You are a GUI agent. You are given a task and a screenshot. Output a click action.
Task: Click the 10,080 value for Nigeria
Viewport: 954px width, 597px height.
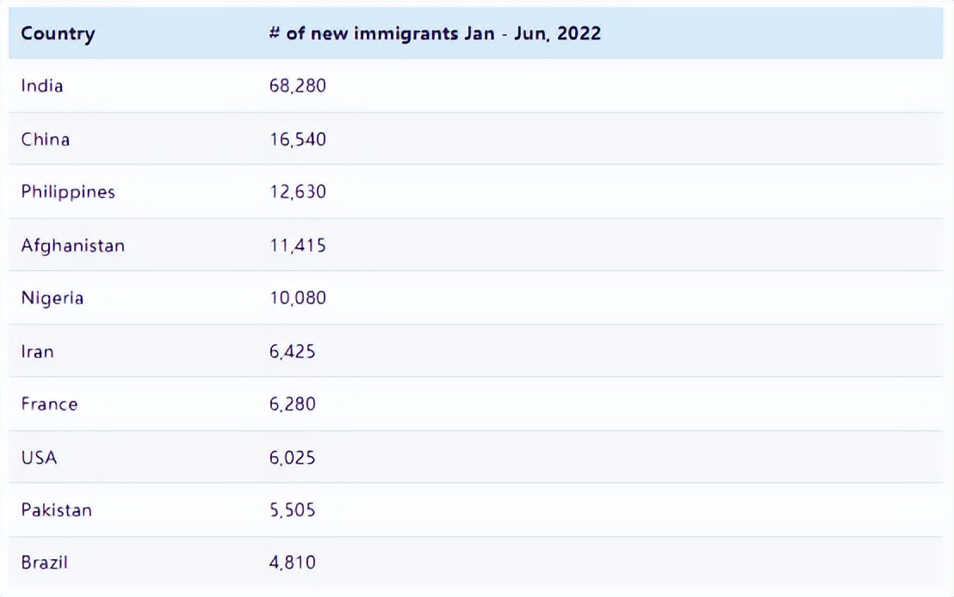click(297, 298)
